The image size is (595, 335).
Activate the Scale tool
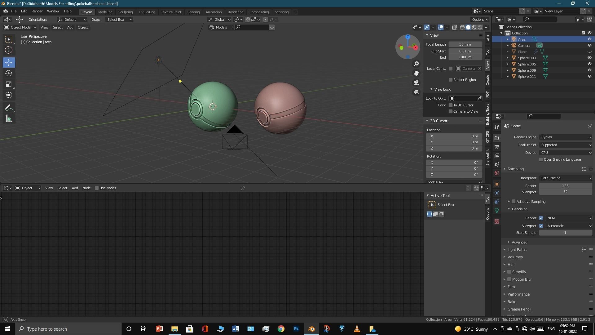click(9, 84)
